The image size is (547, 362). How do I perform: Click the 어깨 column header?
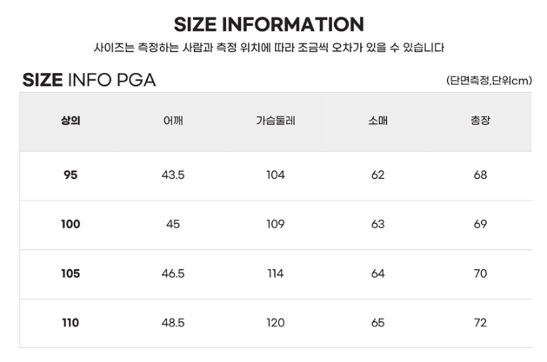pyautogui.click(x=172, y=121)
